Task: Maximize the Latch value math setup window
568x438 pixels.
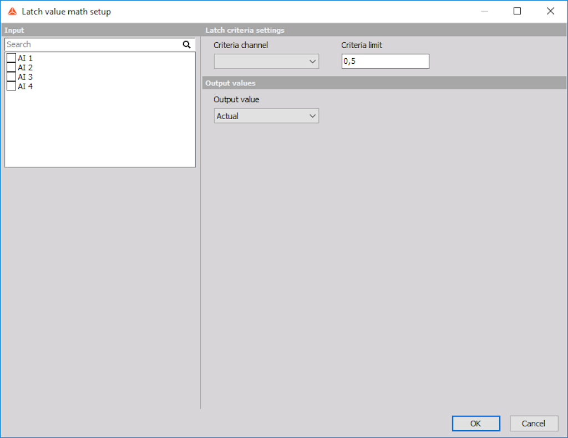Action: pos(518,11)
